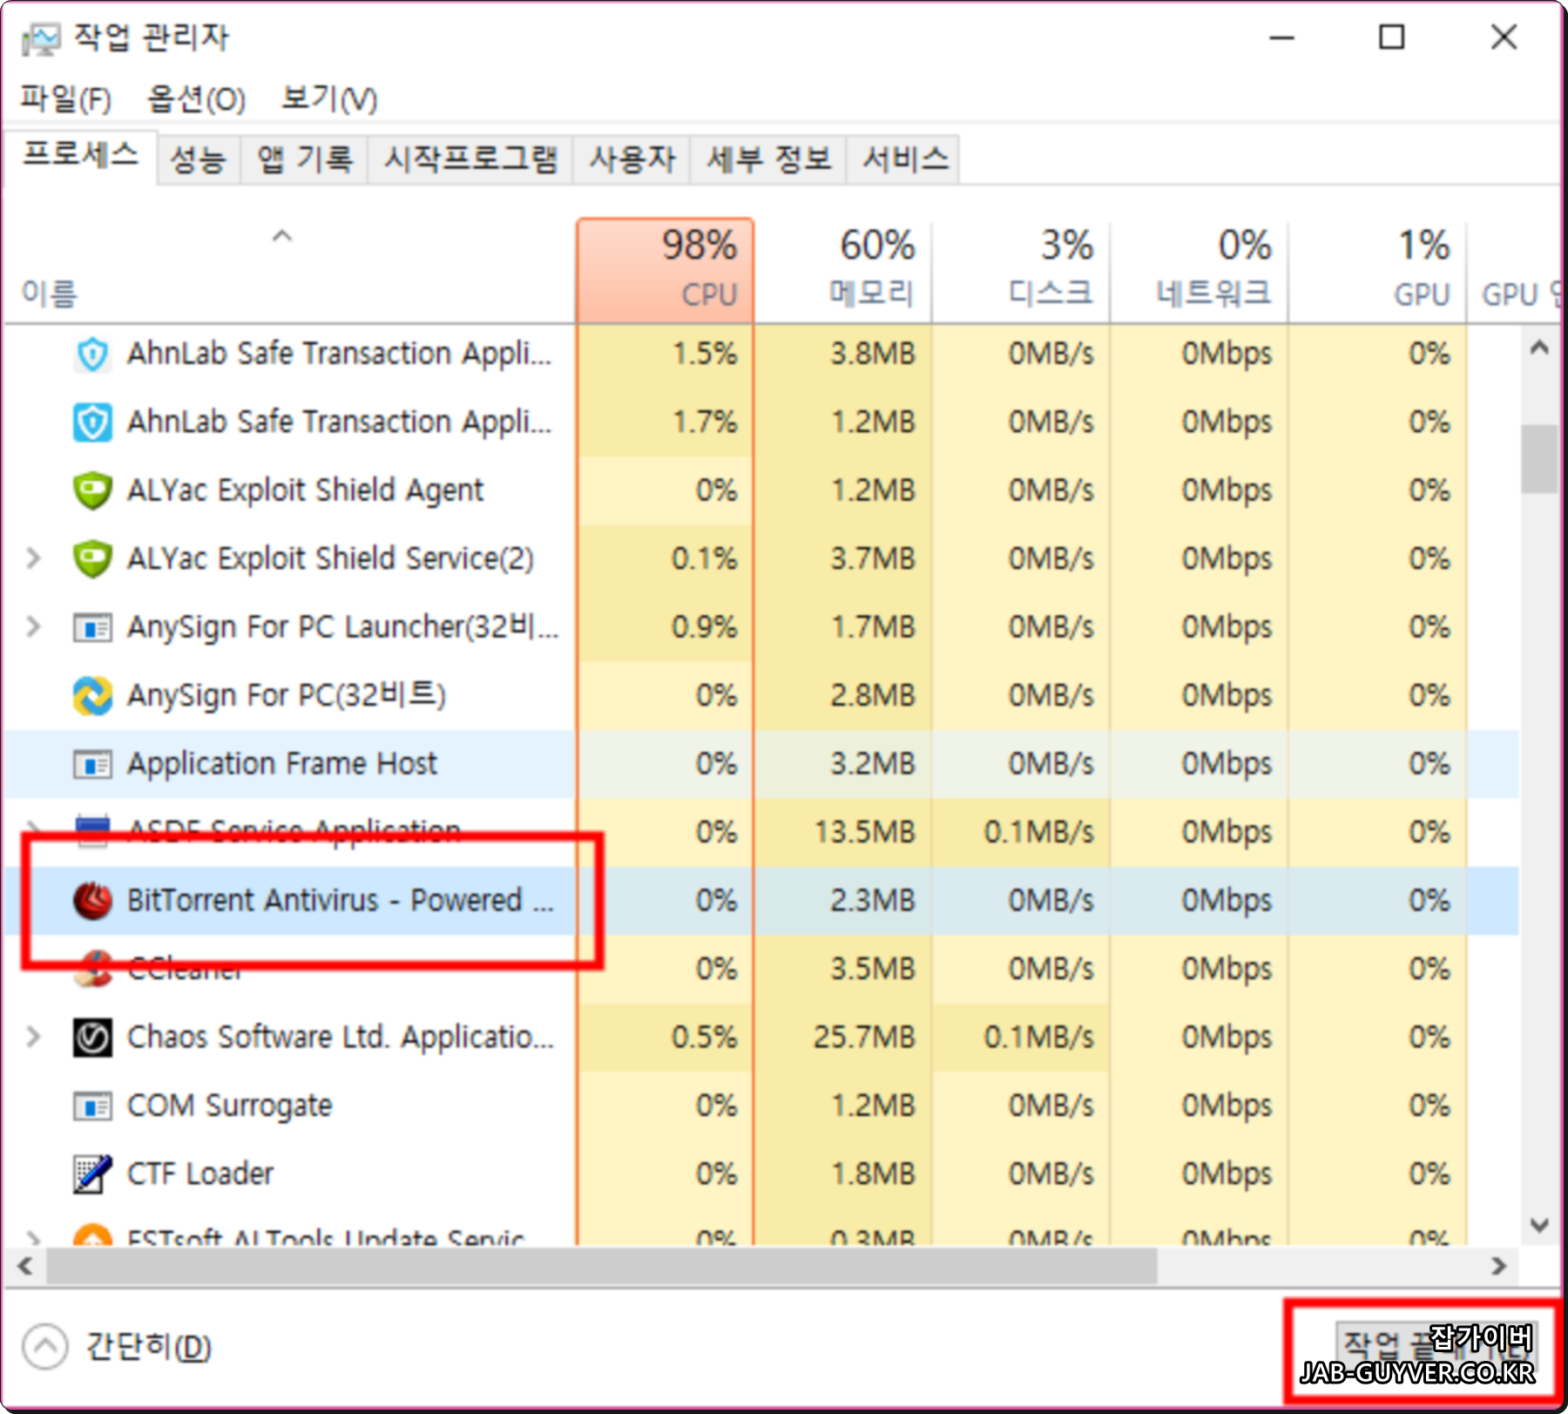Click the 13.5MB memory value cell
Screen dimensions: 1568x1414
point(864,832)
